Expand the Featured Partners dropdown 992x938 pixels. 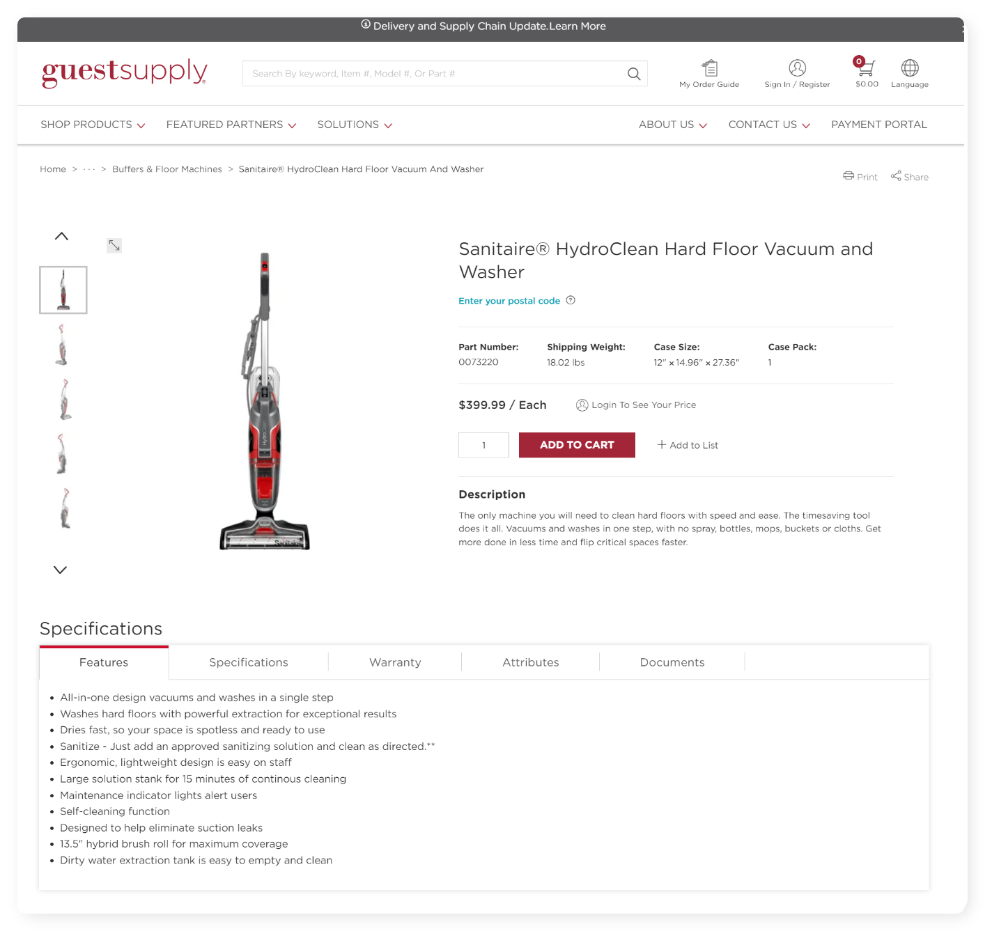tap(231, 125)
